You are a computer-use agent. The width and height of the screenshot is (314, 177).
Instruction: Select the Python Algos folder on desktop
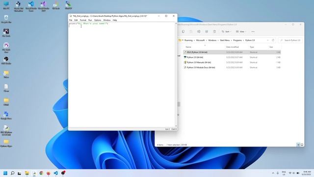[6, 144]
